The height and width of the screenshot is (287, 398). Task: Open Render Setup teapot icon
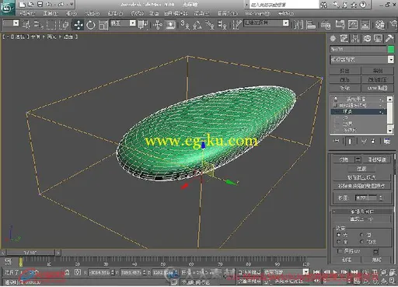click(393, 25)
